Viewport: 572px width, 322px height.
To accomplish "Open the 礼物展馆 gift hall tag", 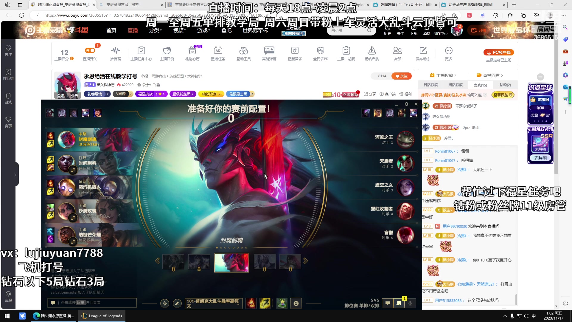I will pyautogui.click(x=97, y=94).
